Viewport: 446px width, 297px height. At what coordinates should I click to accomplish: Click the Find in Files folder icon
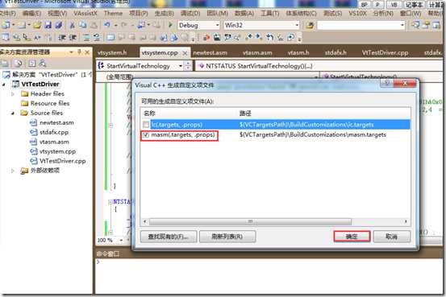pos(310,25)
